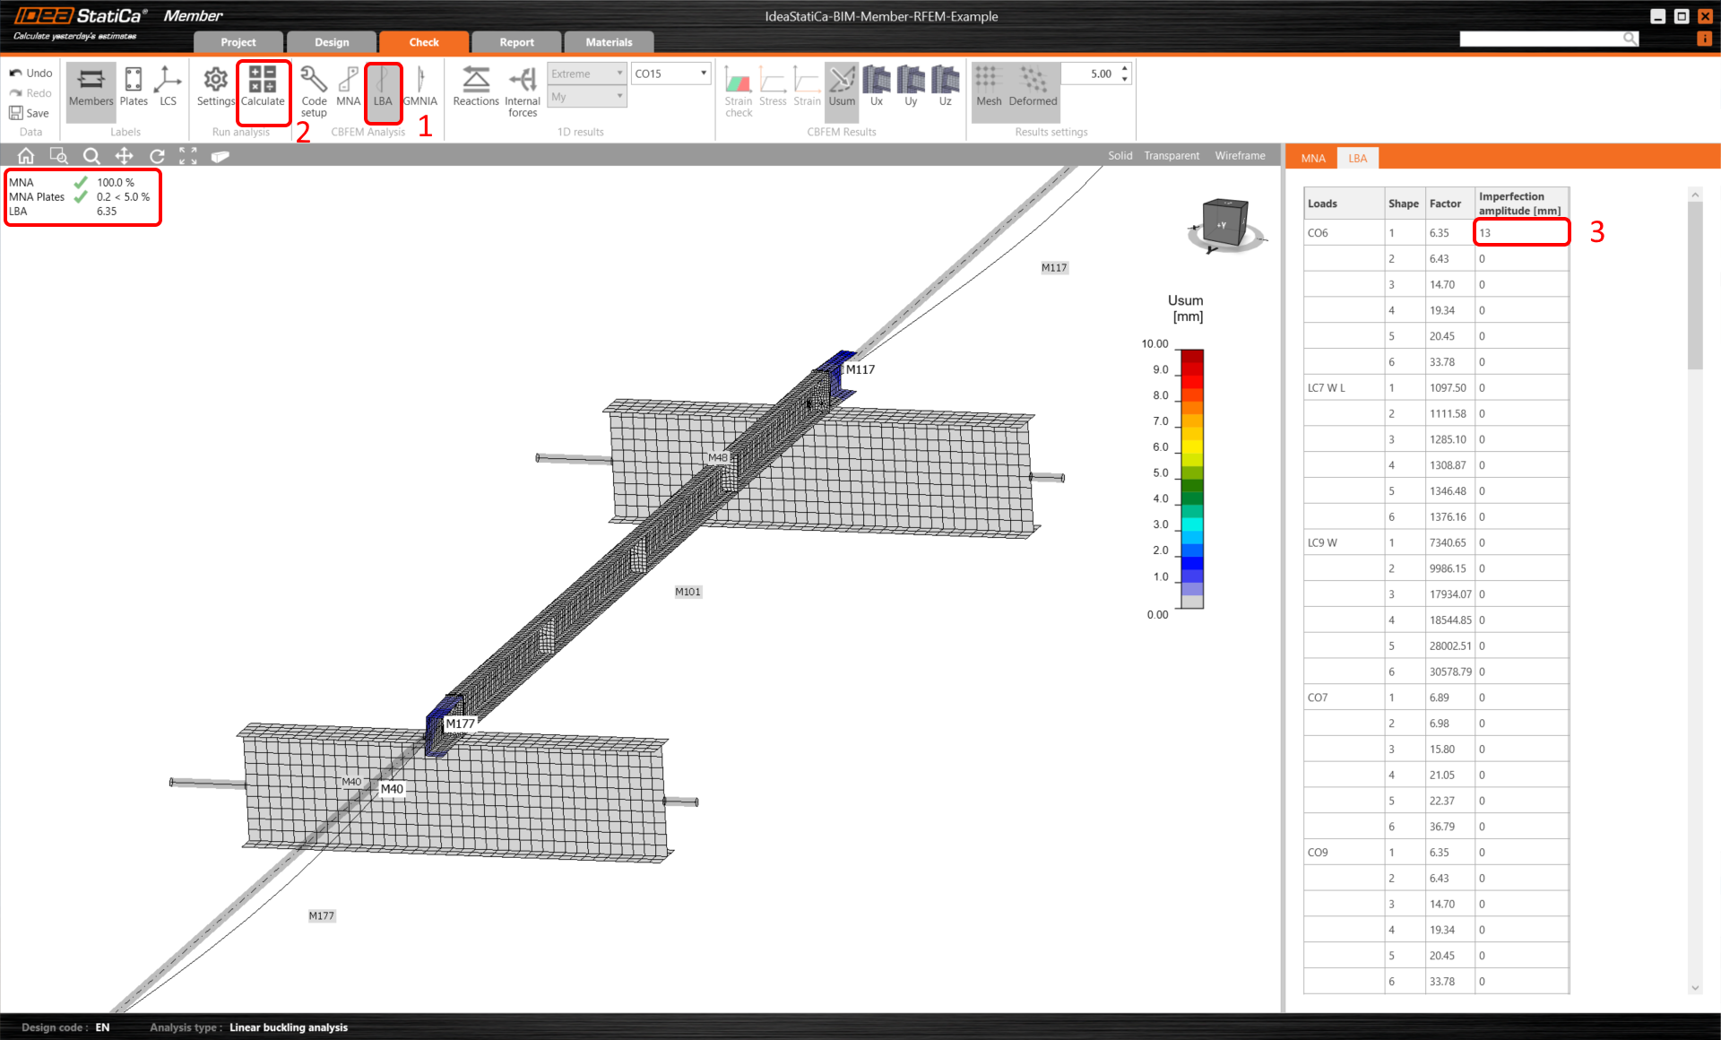Viewport: 1721px width, 1040px height.
Task: Select Usum deformation display
Action: pyautogui.click(x=841, y=90)
